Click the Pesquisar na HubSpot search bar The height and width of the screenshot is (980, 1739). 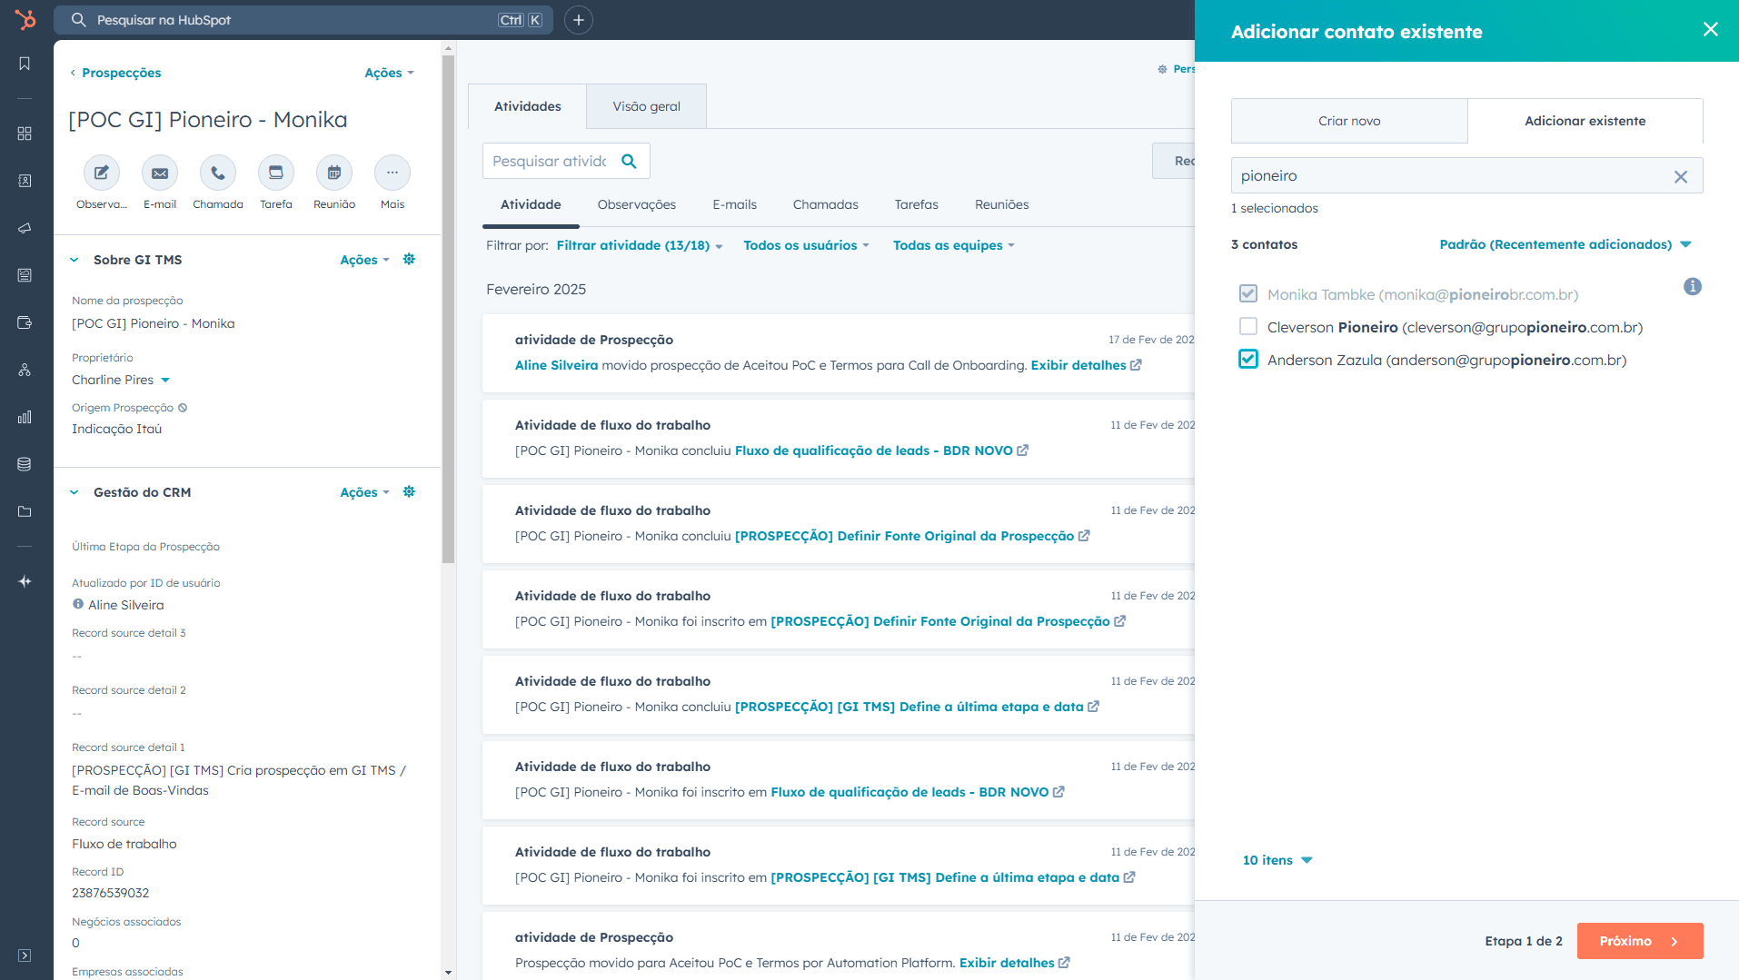pos(303,20)
